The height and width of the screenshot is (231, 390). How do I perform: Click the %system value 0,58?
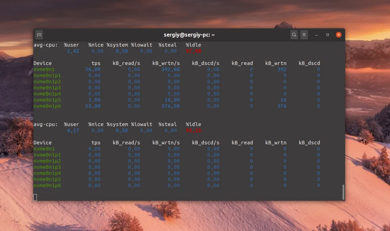pos(122,130)
